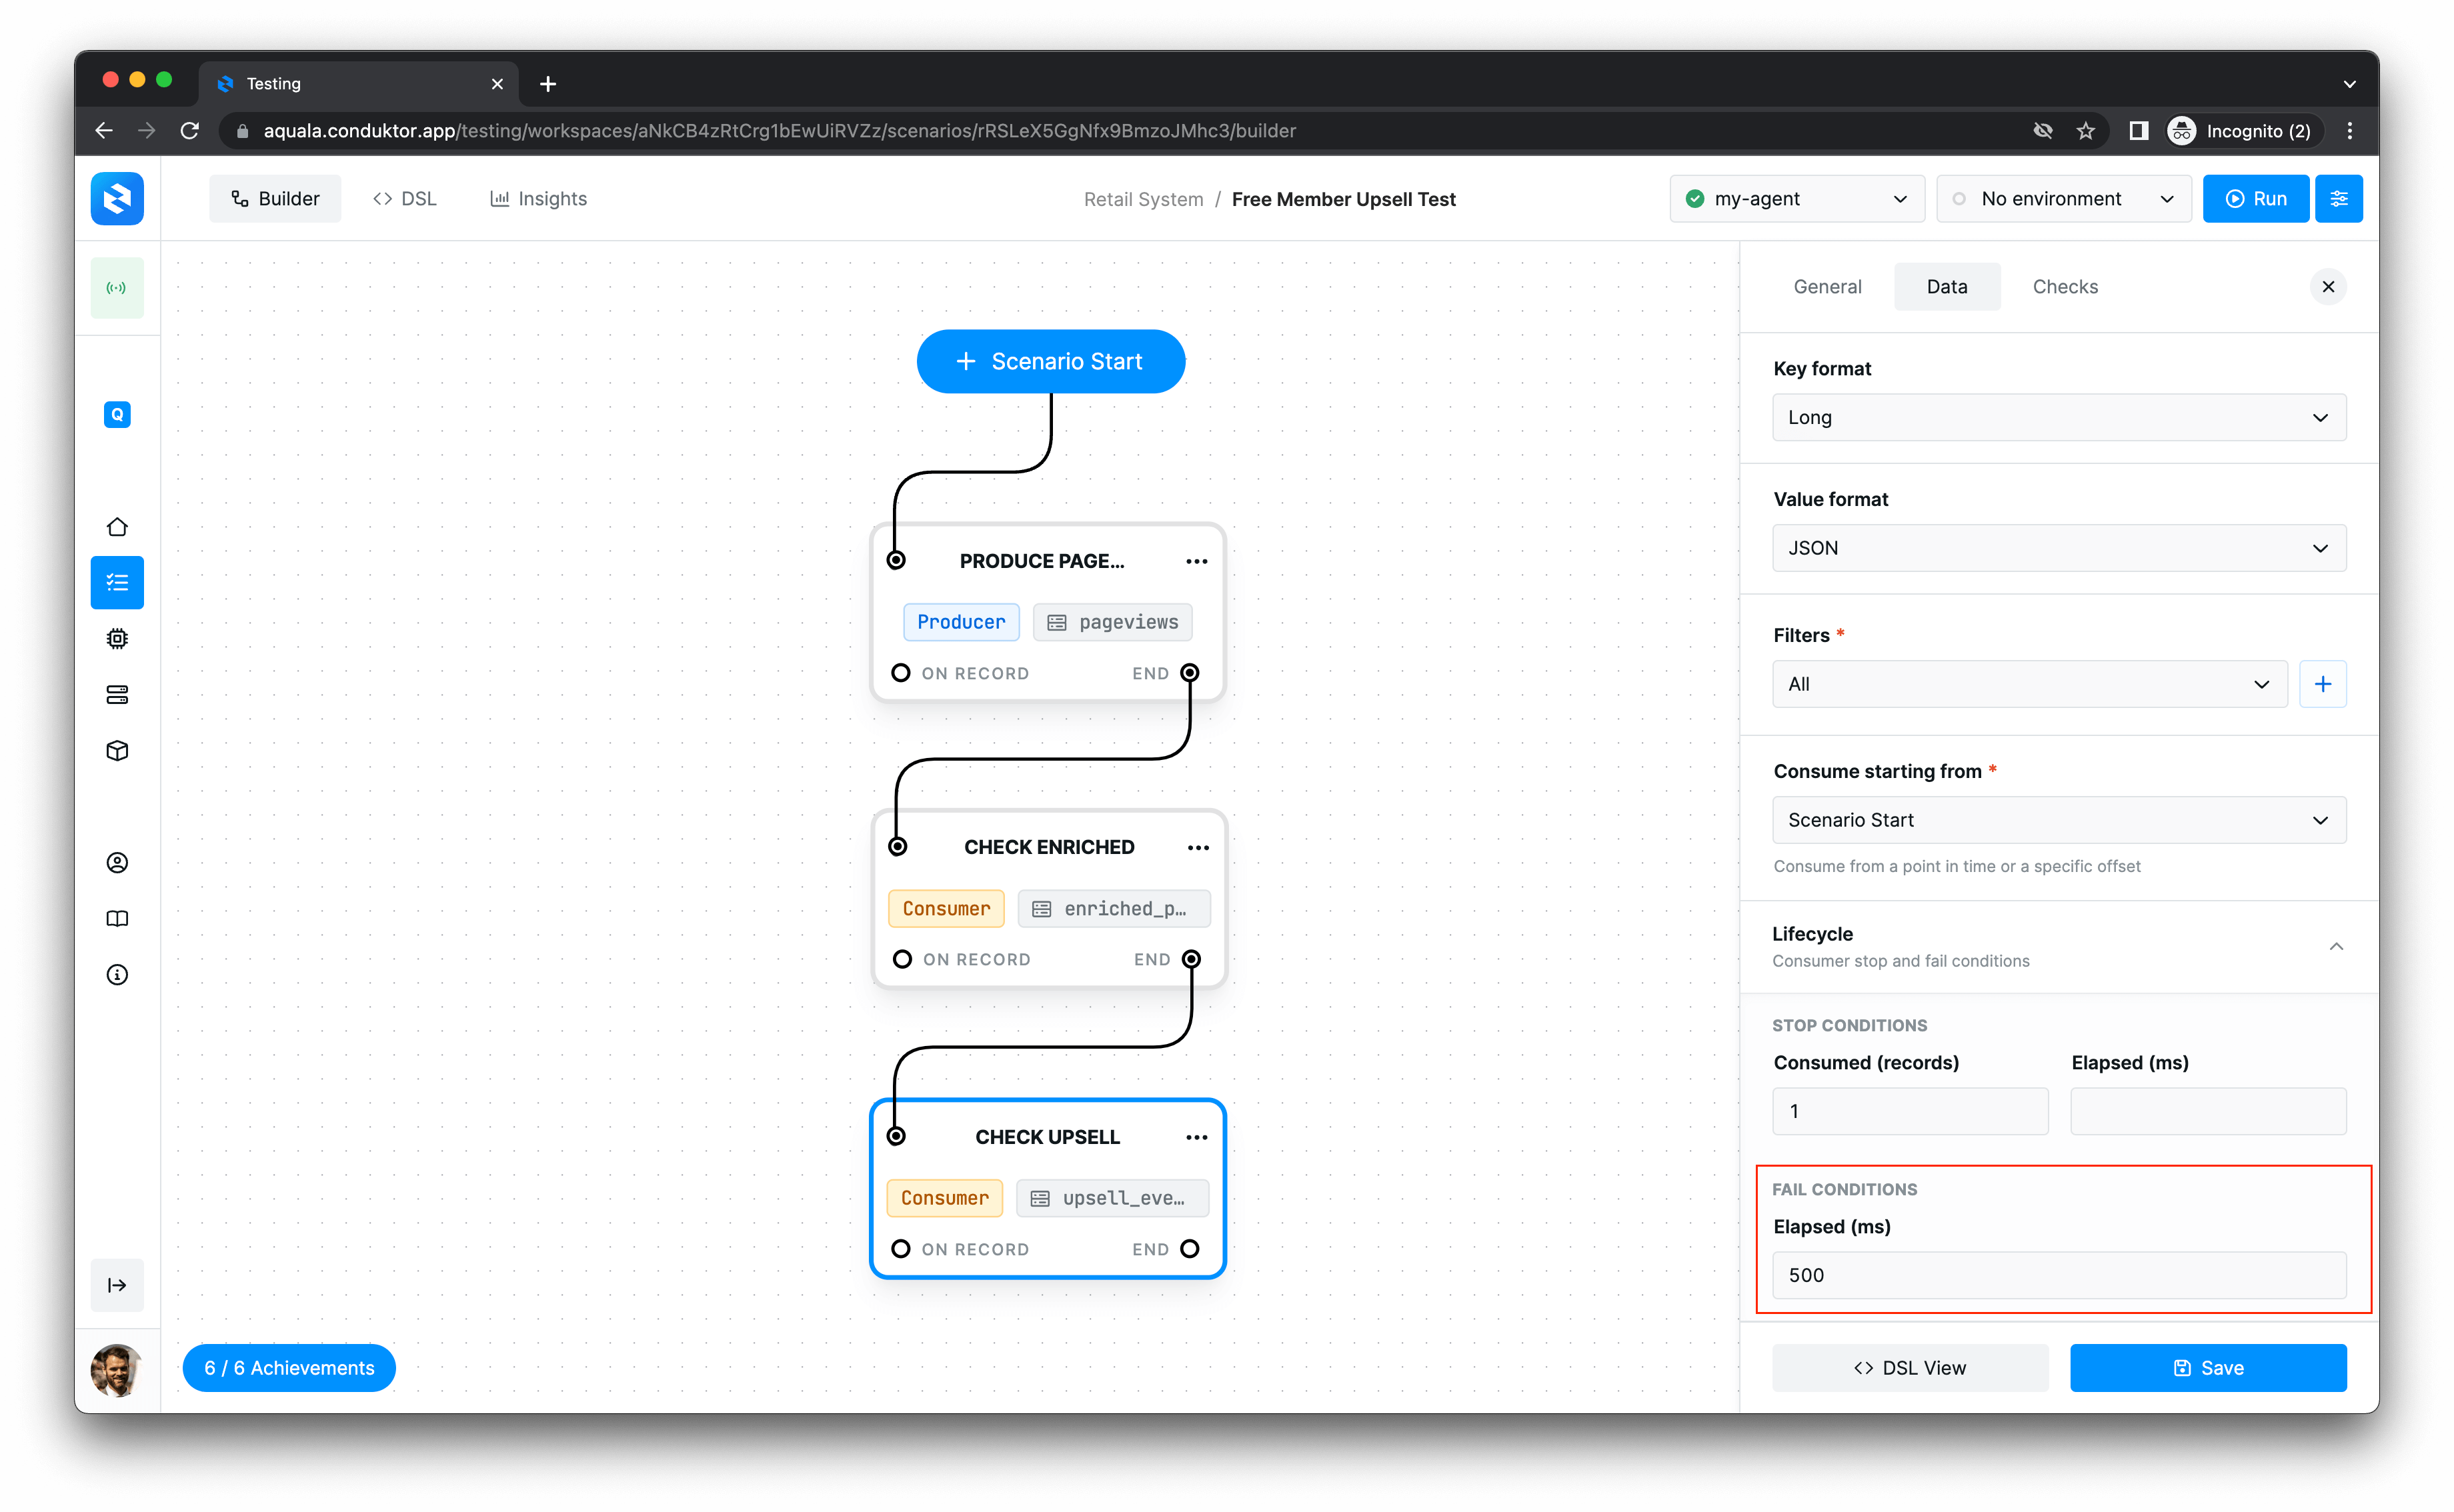Open the Key format dropdown
Screen dimensions: 2454x1512
(2059, 417)
